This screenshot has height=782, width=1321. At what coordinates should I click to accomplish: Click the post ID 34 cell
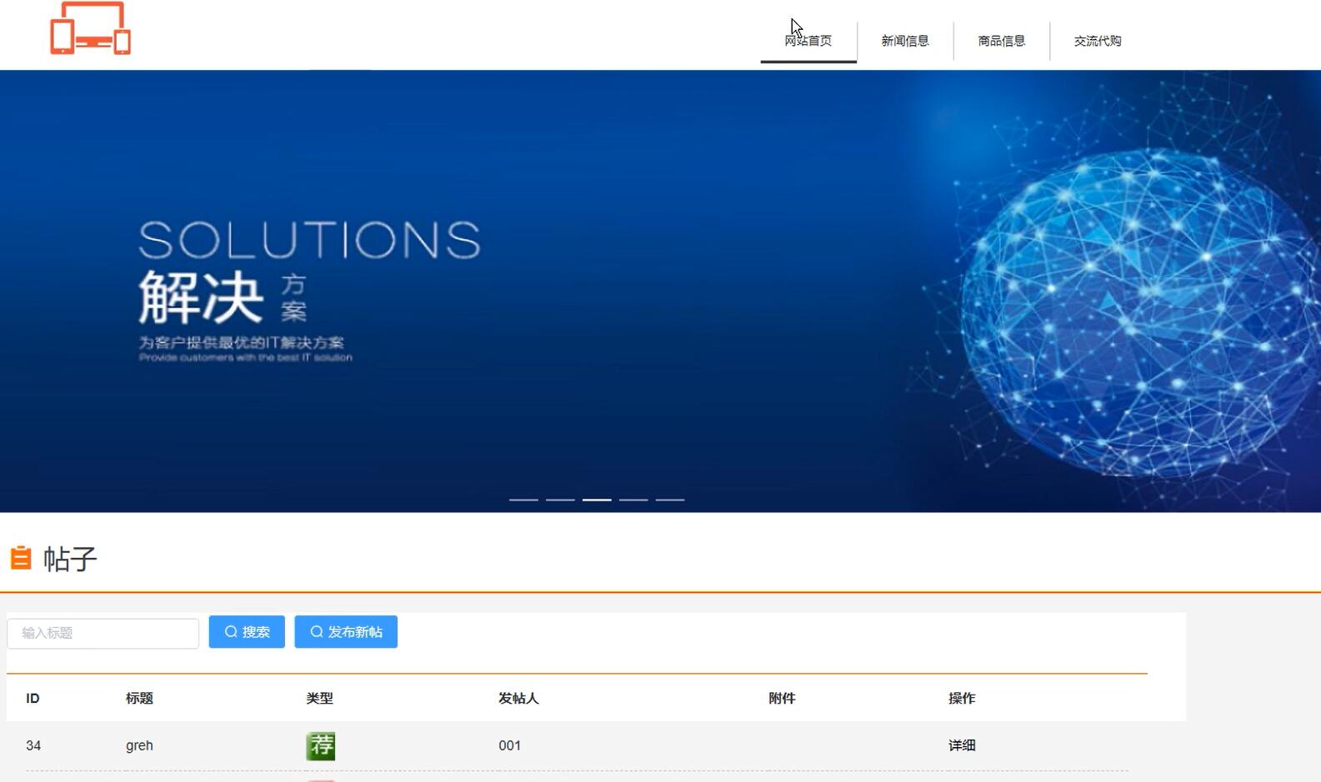[x=33, y=745]
